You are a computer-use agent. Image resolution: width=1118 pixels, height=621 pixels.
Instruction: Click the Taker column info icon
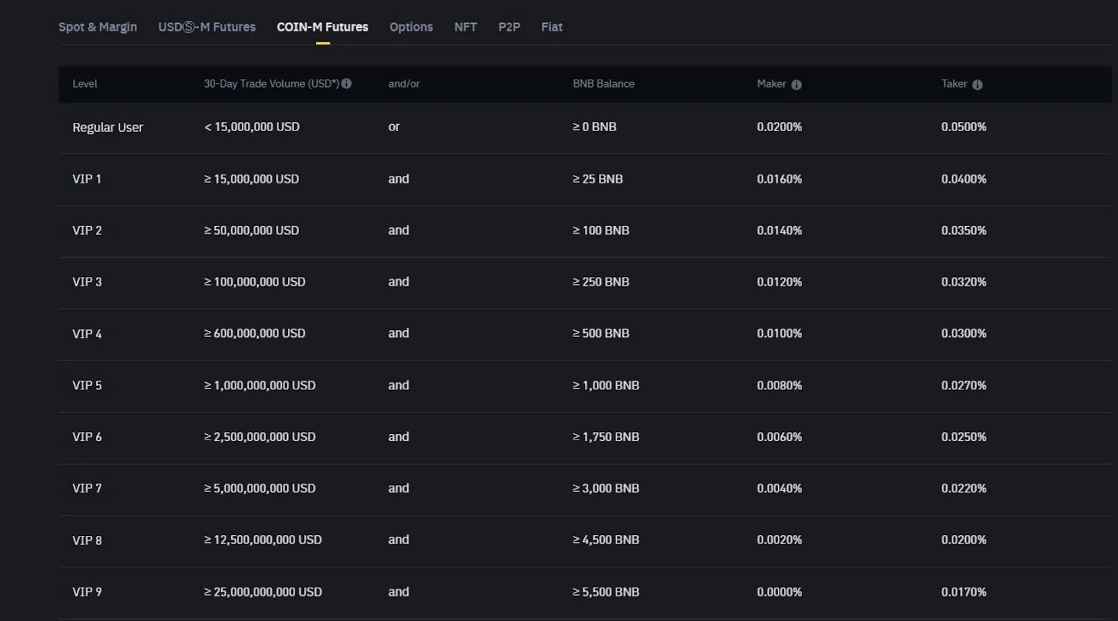tap(978, 84)
